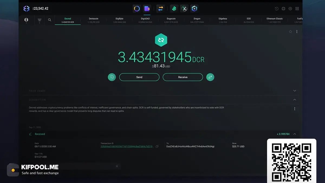
Task: Click the + 0.999784 amount
Action: [283, 134]
